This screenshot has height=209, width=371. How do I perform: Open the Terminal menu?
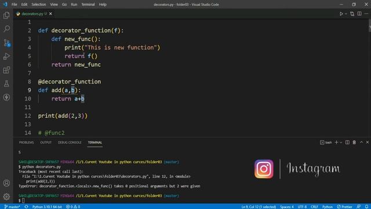pos(88,5)
